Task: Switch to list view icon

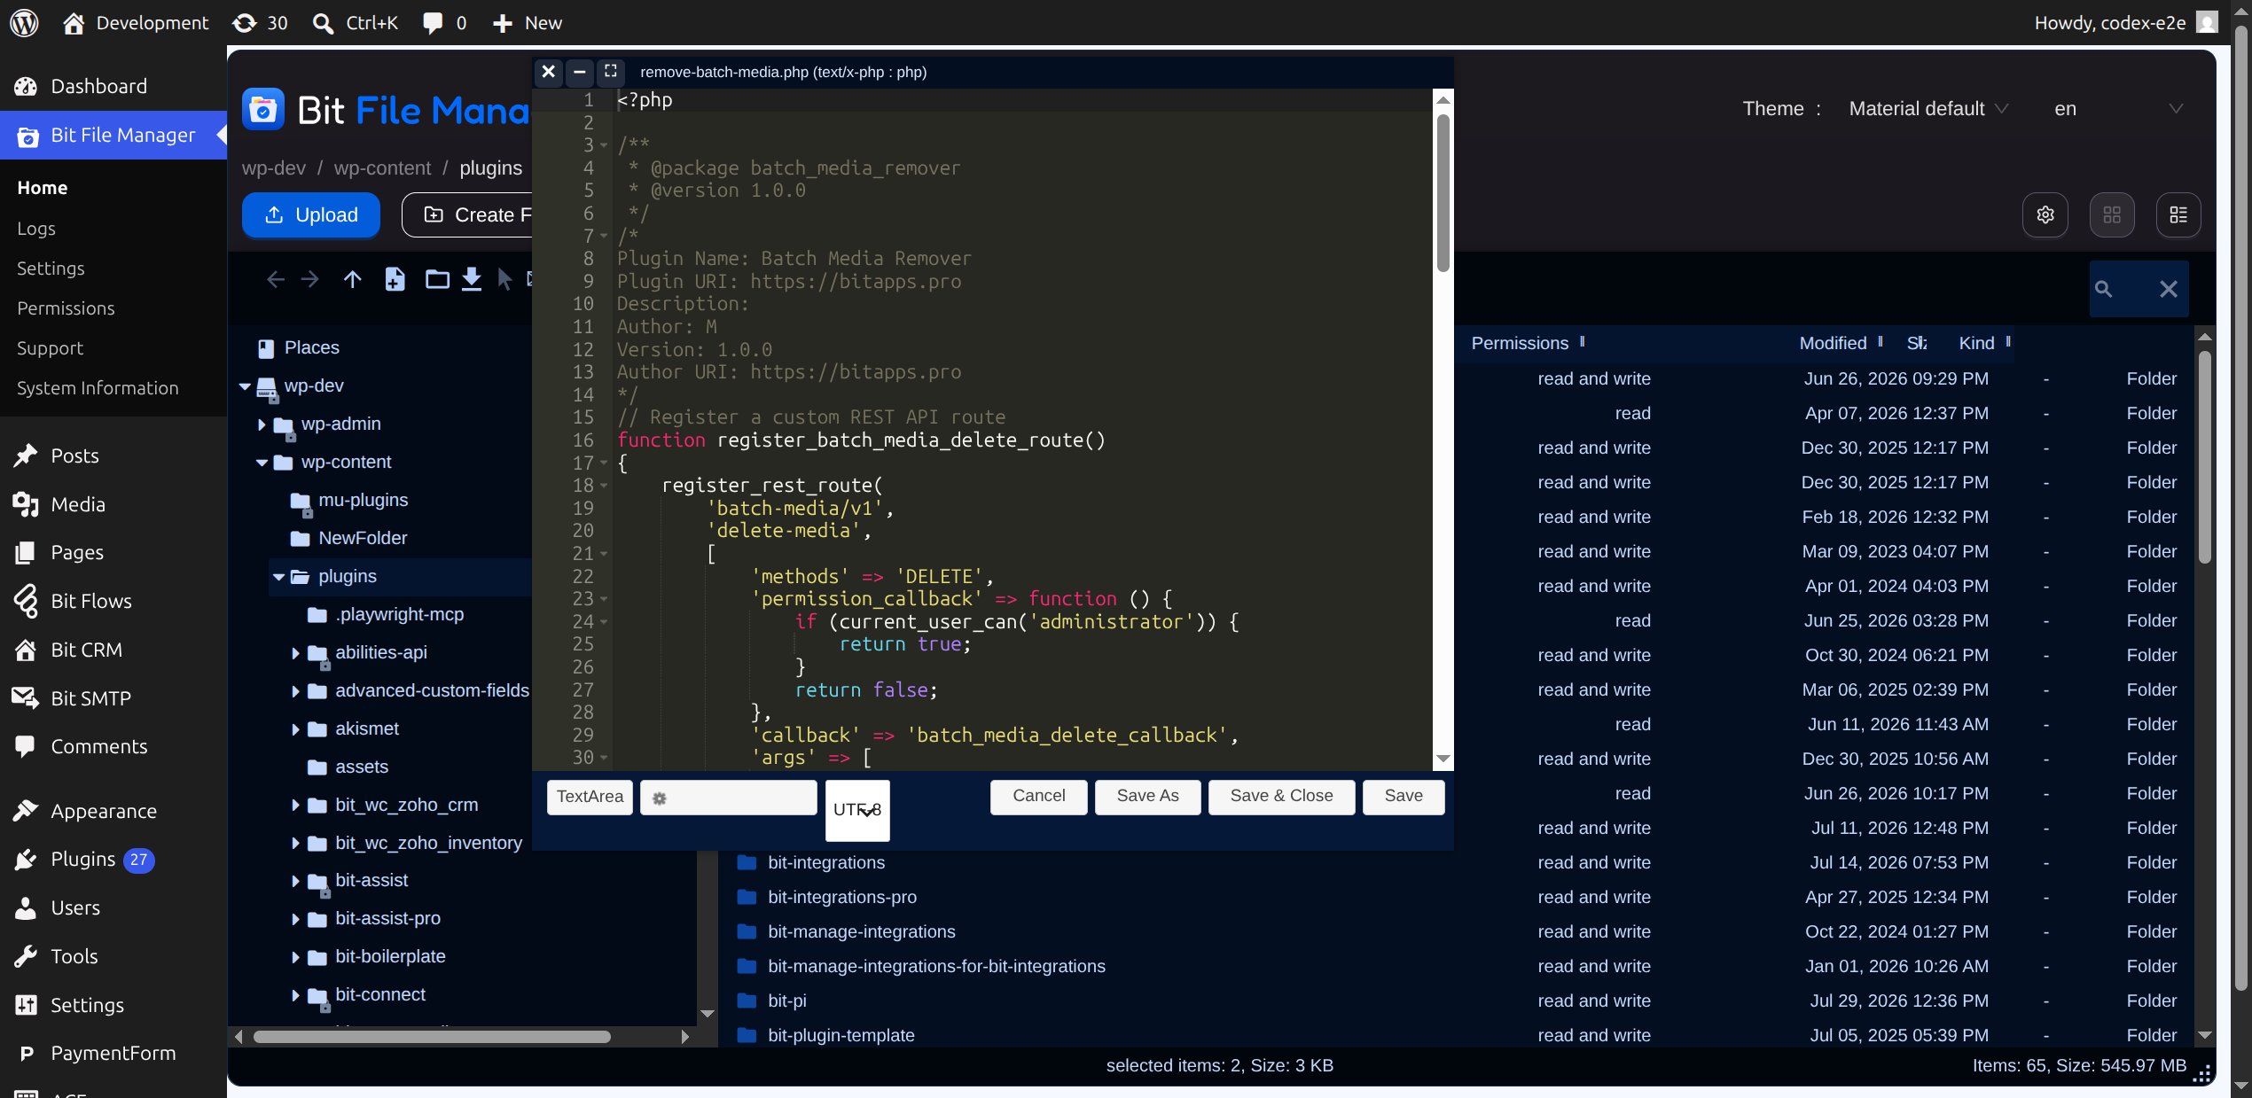Action: 2178,214
